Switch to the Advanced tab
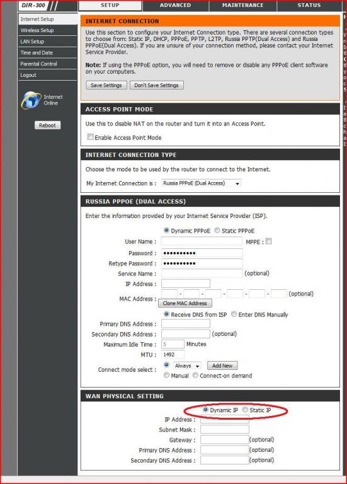This screenshot has width=347, height=484. (175, 5)
